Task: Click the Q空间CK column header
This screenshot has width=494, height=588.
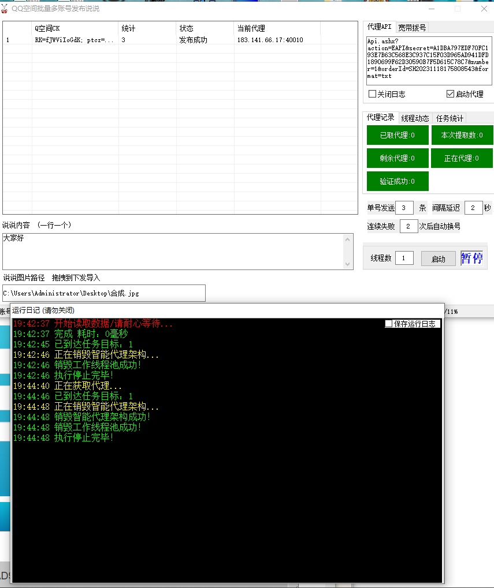Action: coord(75,28)
